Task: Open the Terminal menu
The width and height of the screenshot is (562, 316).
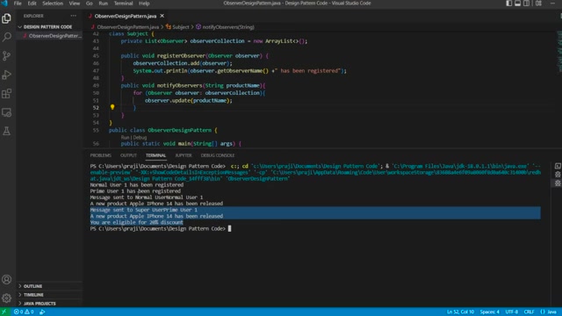Action: coord(123,4)
